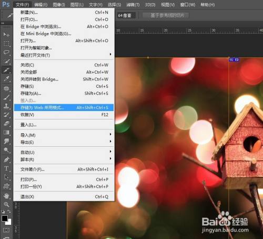Select the Smudge tool
The width and height of the screenshot is (263, 239).
(6, 141)
